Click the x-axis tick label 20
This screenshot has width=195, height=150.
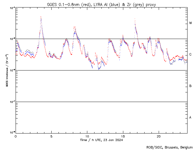158,136
